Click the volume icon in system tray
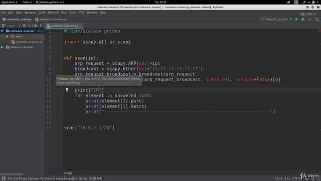The image size is (321, 181). tap(309, 2)
